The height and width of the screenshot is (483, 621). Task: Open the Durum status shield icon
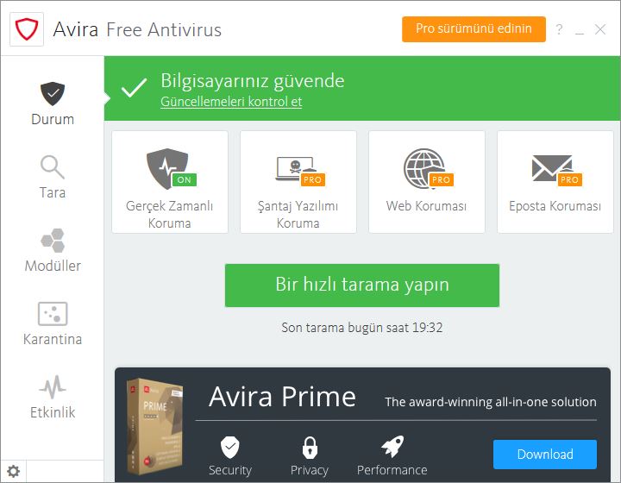click(53, 94)
